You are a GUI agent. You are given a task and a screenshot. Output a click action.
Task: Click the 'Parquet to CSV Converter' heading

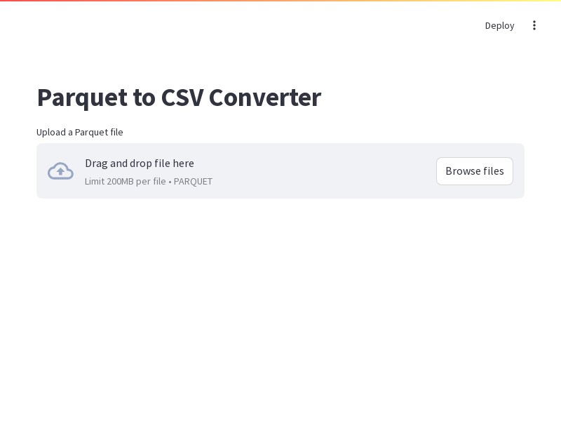tap(180, 98)
